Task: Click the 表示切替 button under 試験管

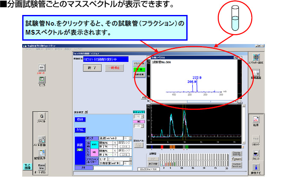Action: click(154, 163)
